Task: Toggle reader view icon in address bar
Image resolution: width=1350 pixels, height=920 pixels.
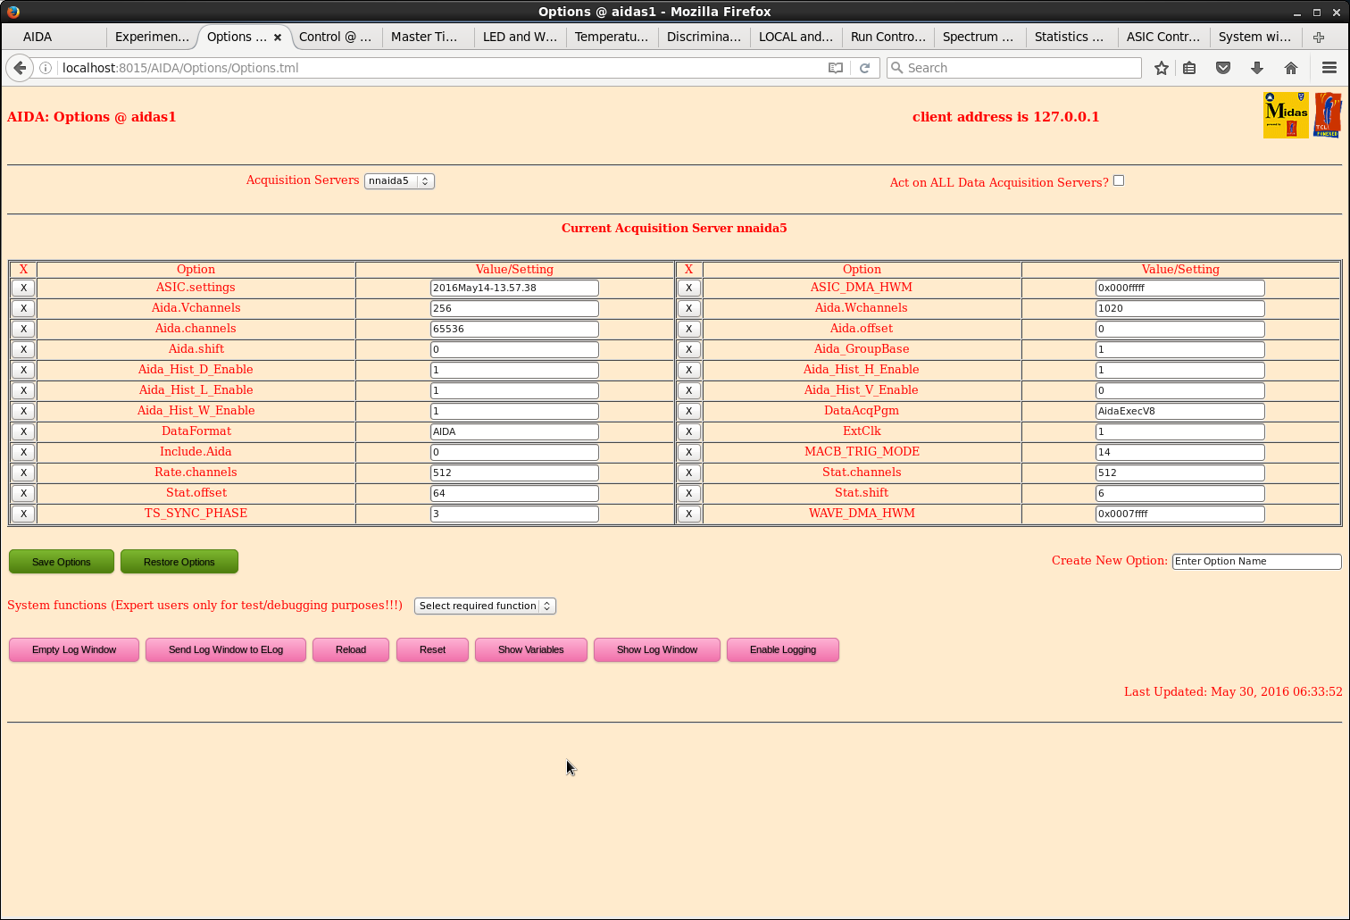Action: (x=836, y=68)
